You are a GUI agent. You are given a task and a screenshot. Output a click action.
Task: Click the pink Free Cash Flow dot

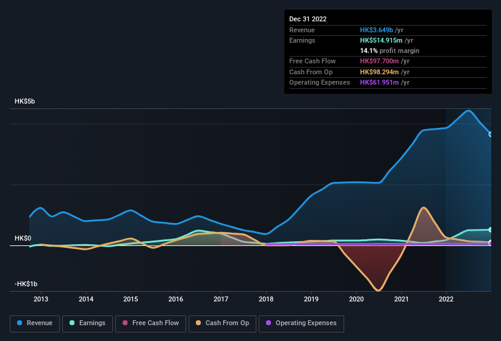tap(126, 323)
